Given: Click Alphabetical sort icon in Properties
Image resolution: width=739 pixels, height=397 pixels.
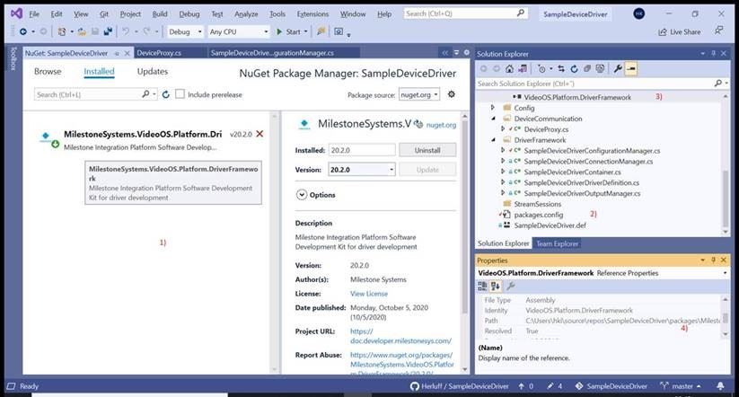Looking at the screenshot, I should point(496,286).
